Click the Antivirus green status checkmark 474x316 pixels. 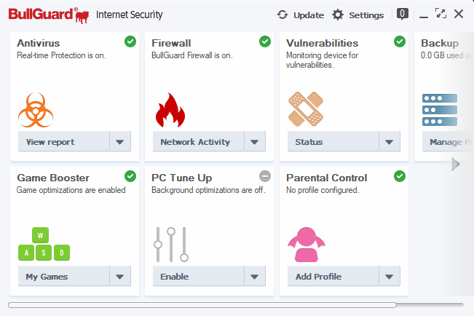pos(130,42)
